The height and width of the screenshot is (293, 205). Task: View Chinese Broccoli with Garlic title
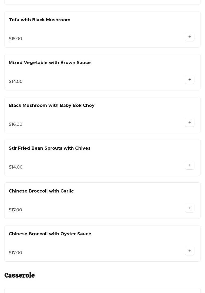pyautogui.click(x=41, y=191)
